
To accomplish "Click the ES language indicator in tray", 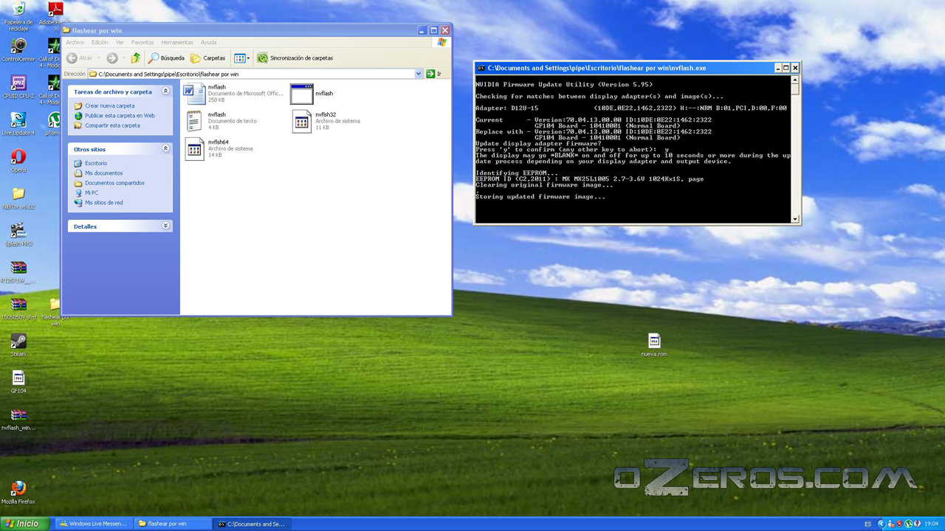I will coord(867,524).
